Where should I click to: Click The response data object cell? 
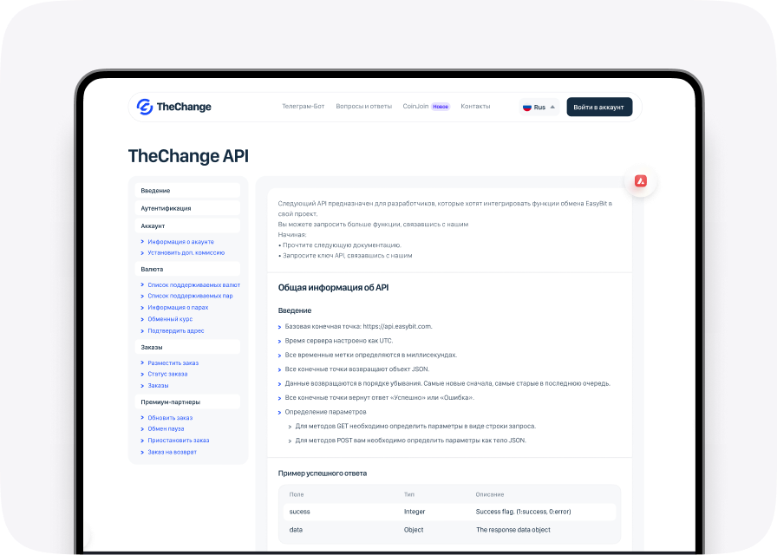[513, 530]
